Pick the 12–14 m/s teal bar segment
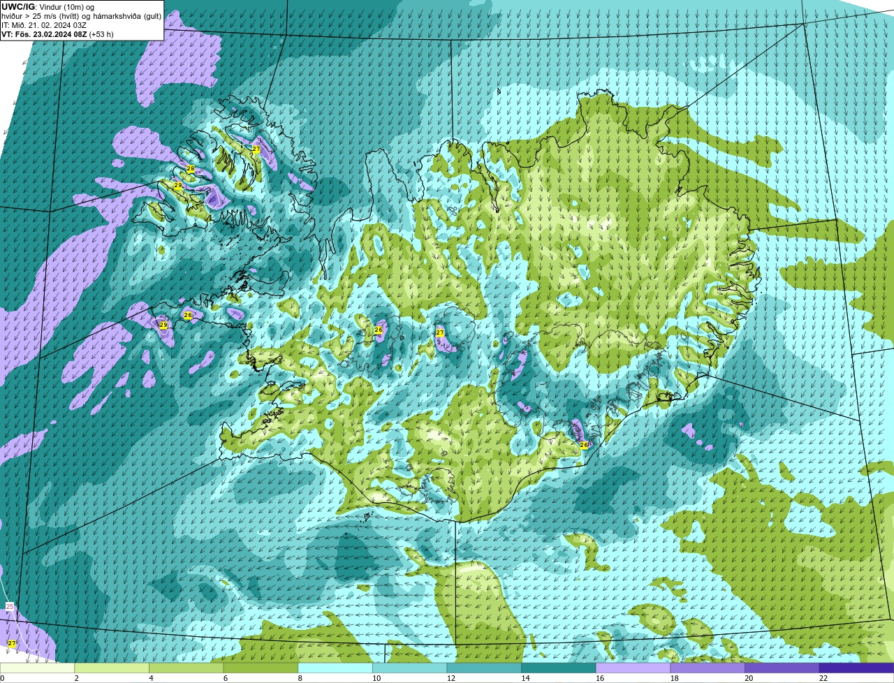894x683 pixels. pos(484,668)
